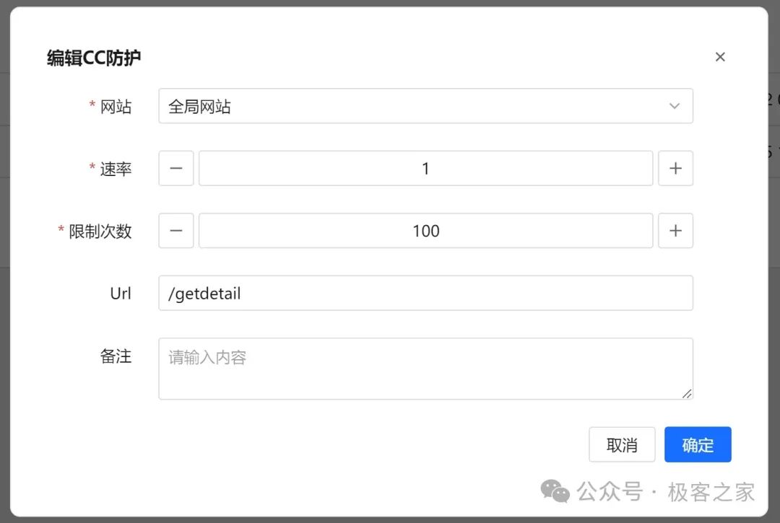Click the 备注 field label
The image size is (780, 523).
(x=116, y=356)
